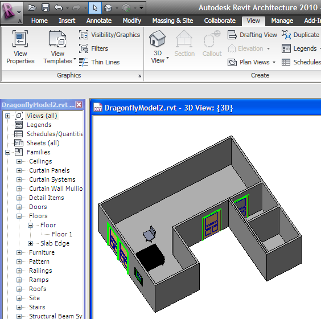This screenshot has height=319, width=321.
Task: Expand the Views (all) tree node
Action: tap(7, 116)
